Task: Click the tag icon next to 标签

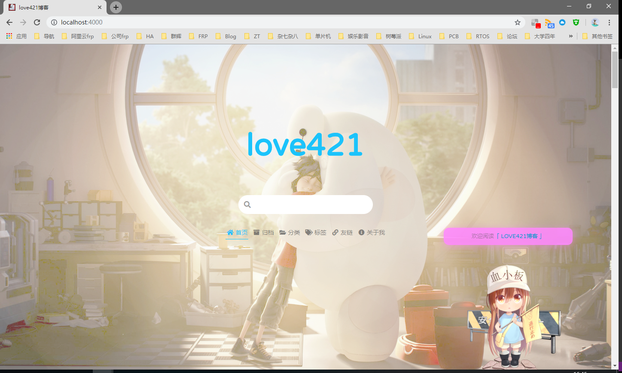Action: [x=308, y=232]
